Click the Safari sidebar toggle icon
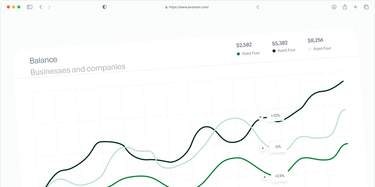The width and height of the screenshot is (375, 187). (30, 7)
